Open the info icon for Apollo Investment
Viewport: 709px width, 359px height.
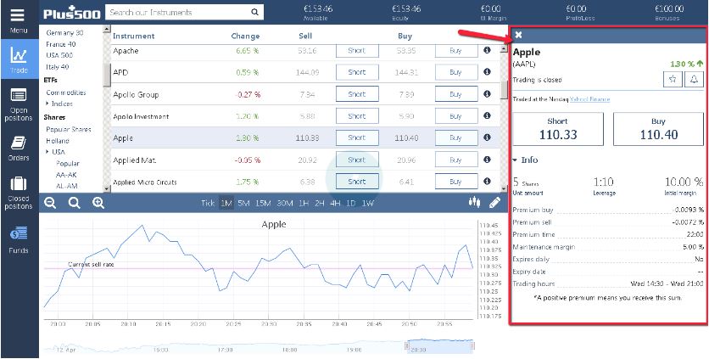click(487, 116)
